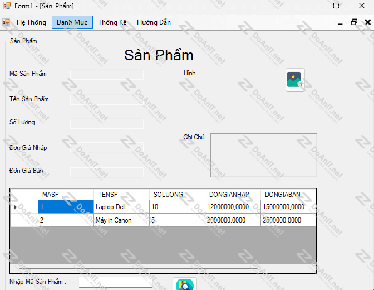Image resolution: width=374 pixels, height=290 pixels.
Task: Sort by the SOLUONG column header
Action: pos(177,195)
